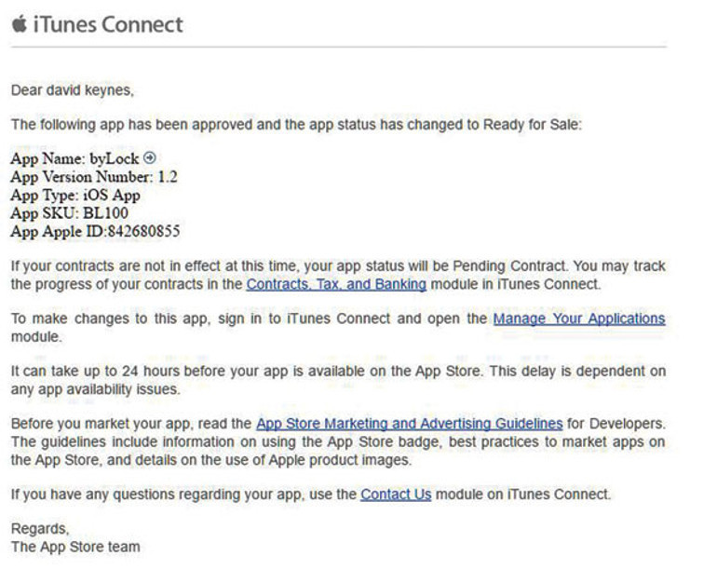The width and height of the screenshot is (717, 583).
Task: Open the Contracts, Tax, and Banking link
Action: [x=335, y=284]
